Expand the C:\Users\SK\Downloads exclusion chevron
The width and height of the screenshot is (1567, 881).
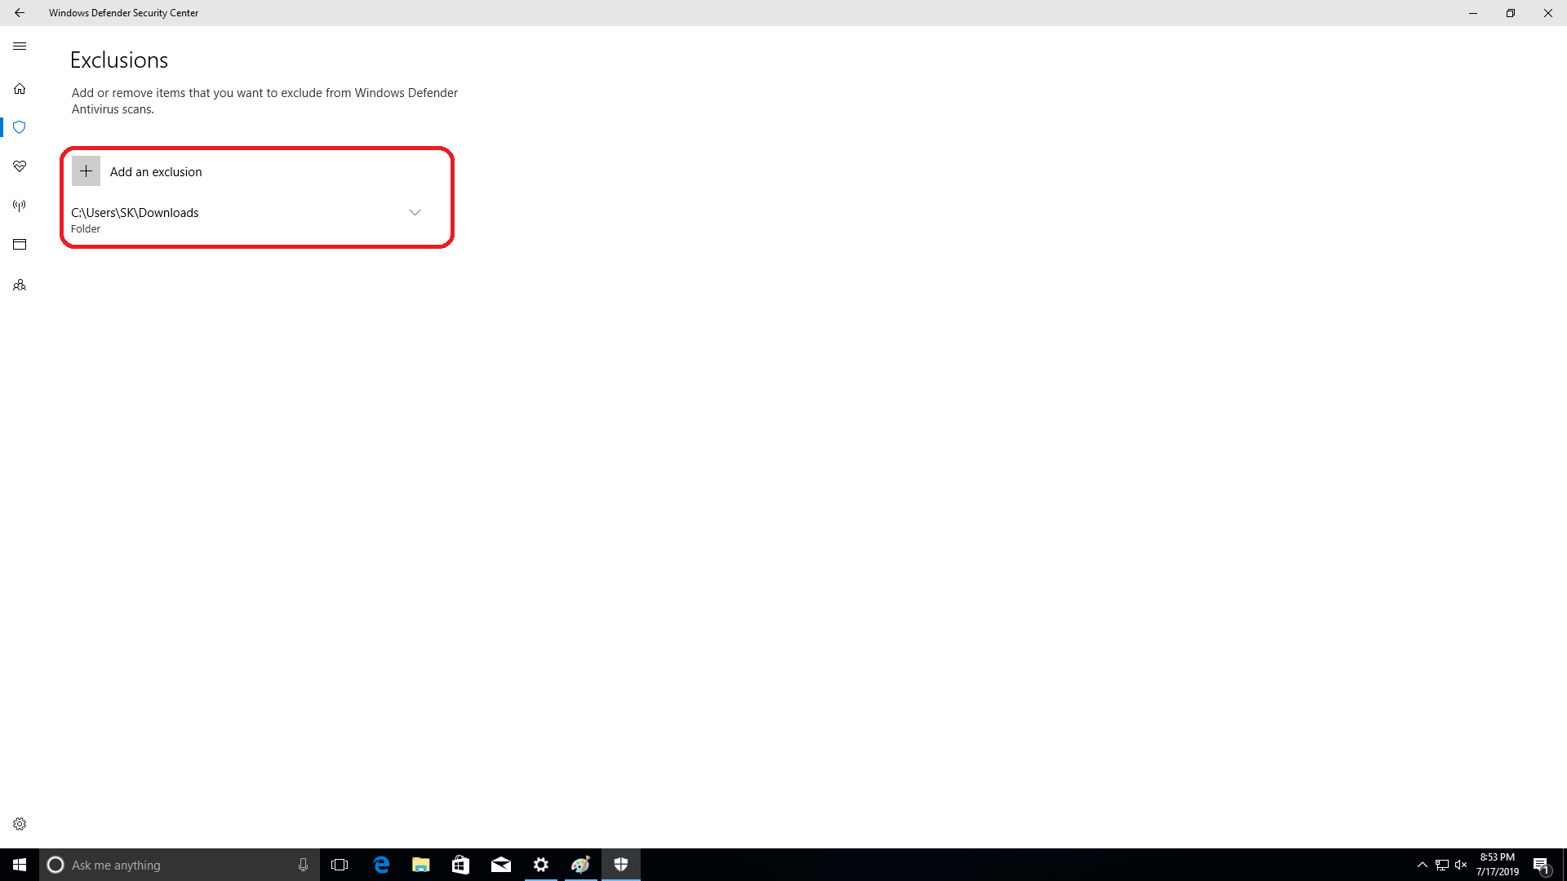pos(415,212)
